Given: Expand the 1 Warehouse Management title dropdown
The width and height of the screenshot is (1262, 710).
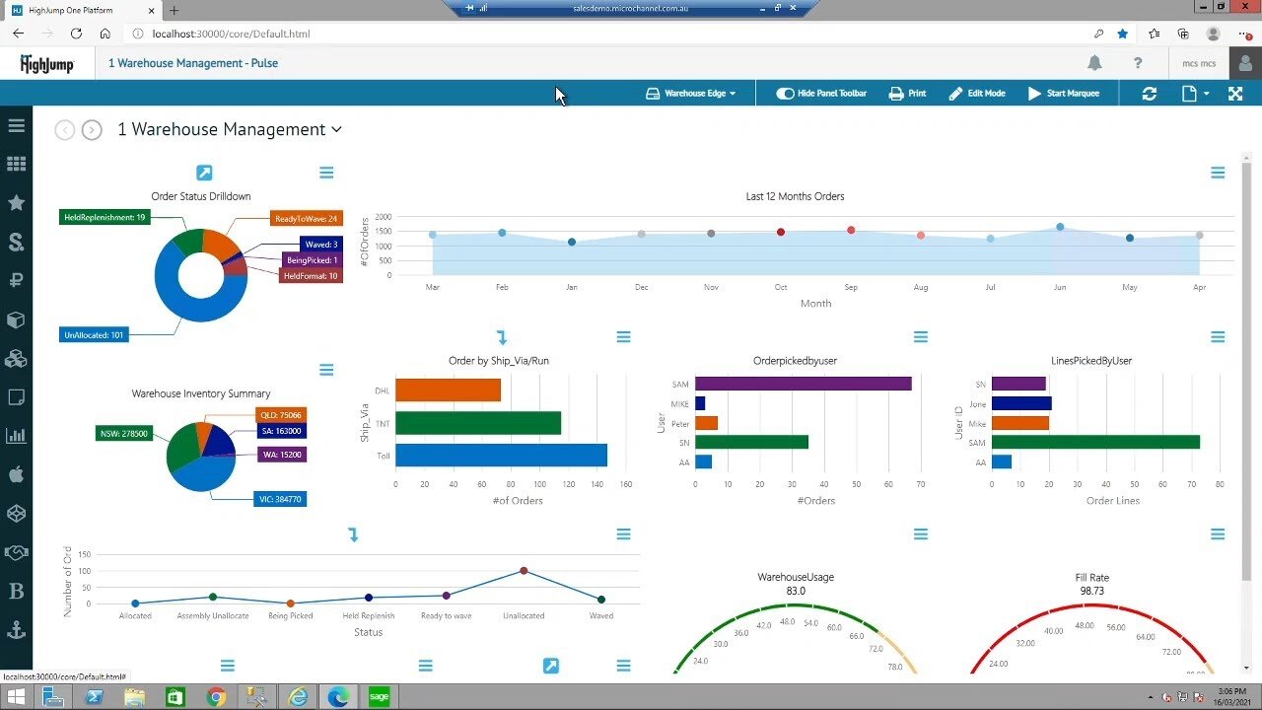Looking at the screenshot, I should (x=336, y=129).
